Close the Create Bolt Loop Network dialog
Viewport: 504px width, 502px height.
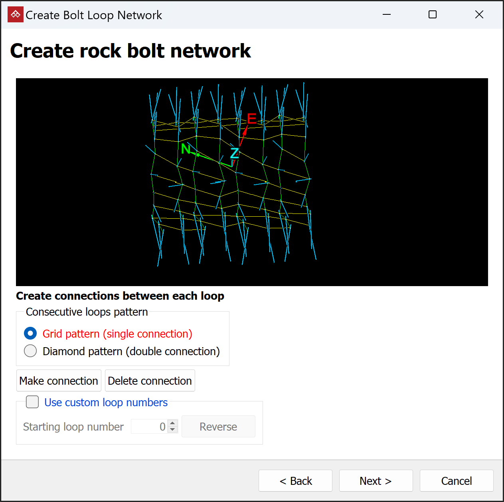click(x=479, y=15)
